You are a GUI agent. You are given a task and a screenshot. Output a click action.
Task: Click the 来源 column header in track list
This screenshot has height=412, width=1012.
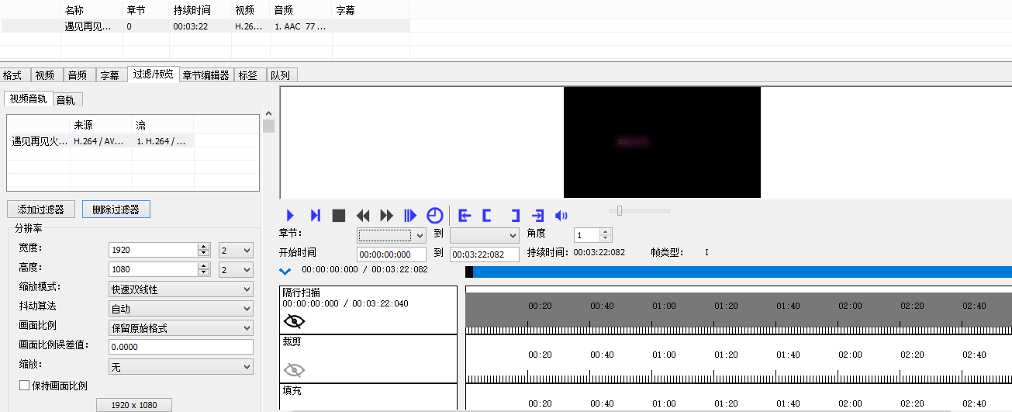click(101, 125)
